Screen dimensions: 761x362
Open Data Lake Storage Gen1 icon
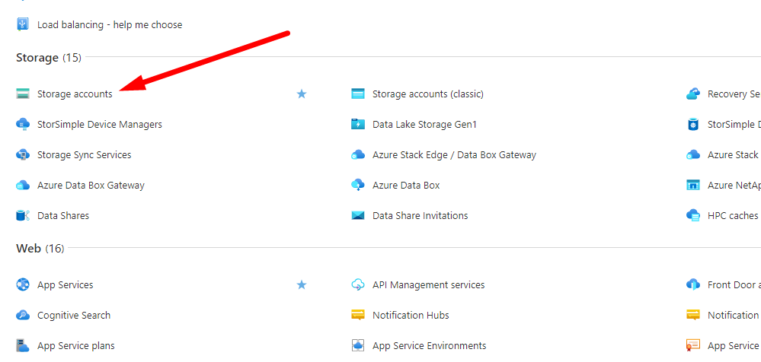click(x=358, y=125)
